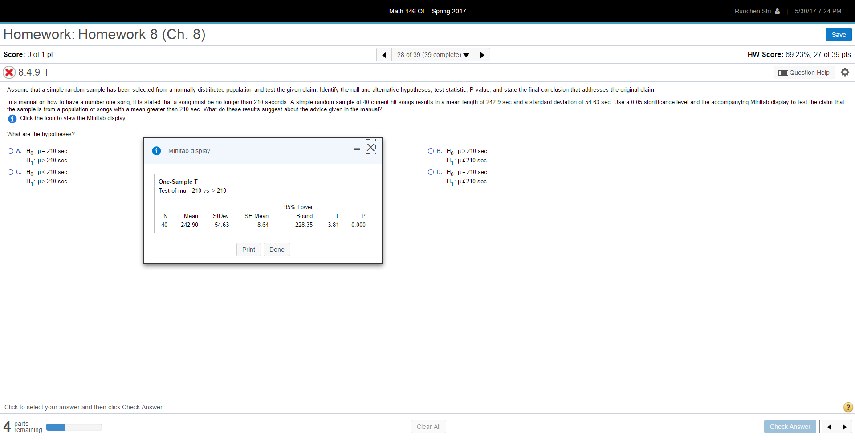Click the Save button
This screenshot has height=440, width=855.
point(839,35)
